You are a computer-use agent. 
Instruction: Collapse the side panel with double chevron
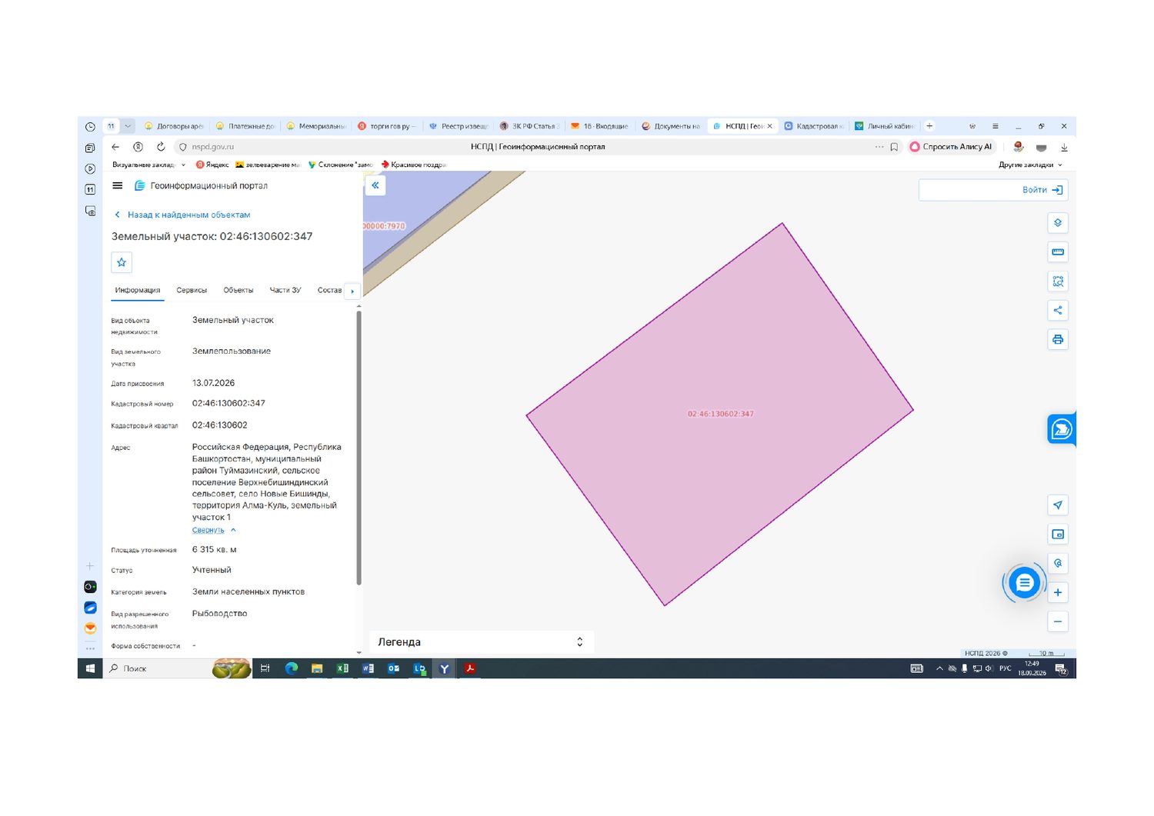pyautogui.click(x=375, y=185)
